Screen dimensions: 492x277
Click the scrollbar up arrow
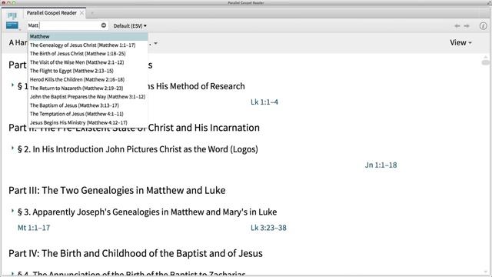(x=485, y=57)
